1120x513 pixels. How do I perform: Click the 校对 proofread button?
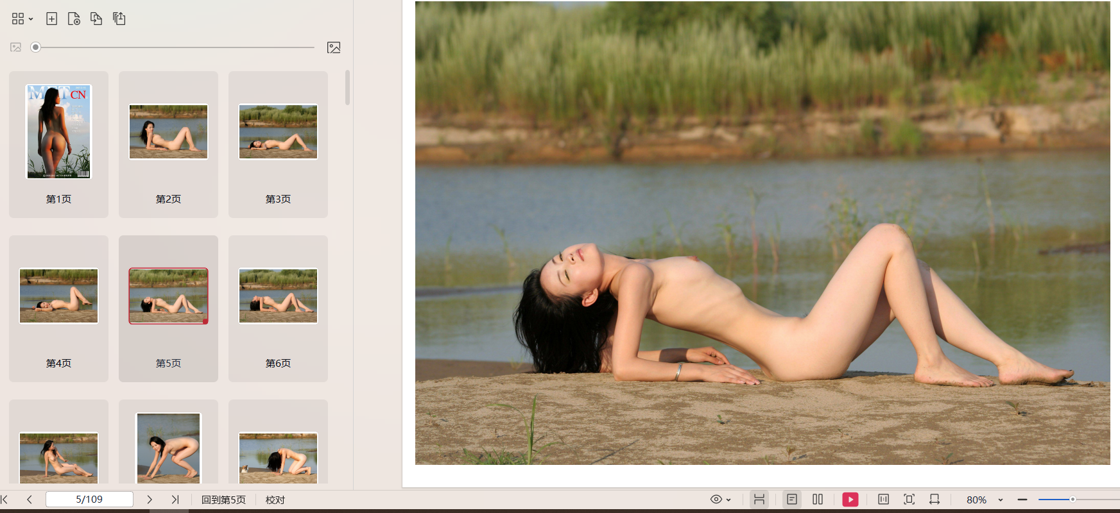click(x=275, y=500)
